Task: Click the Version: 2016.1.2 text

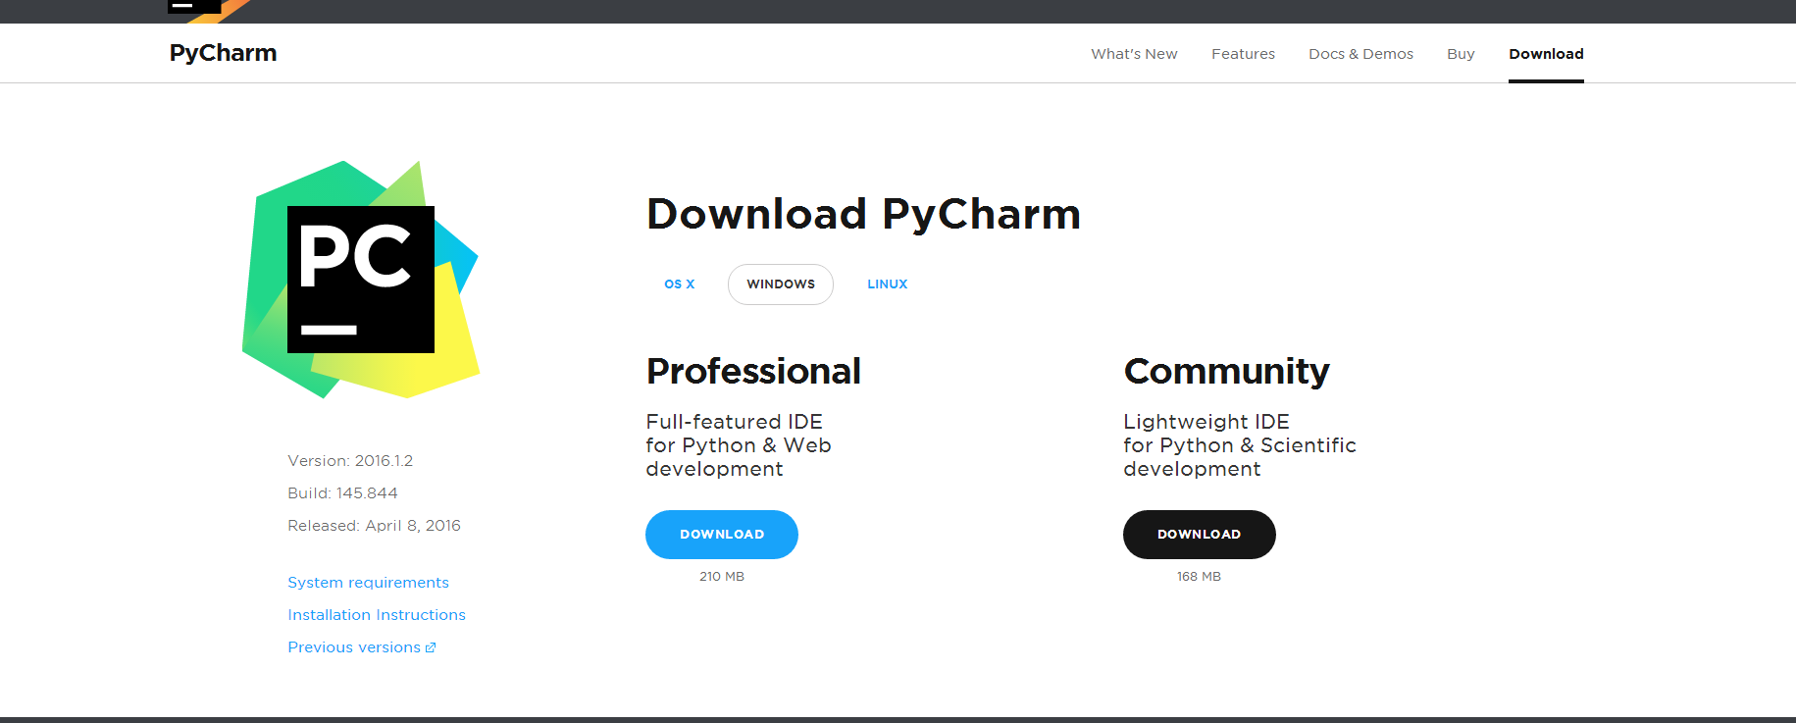Action: 350,461
